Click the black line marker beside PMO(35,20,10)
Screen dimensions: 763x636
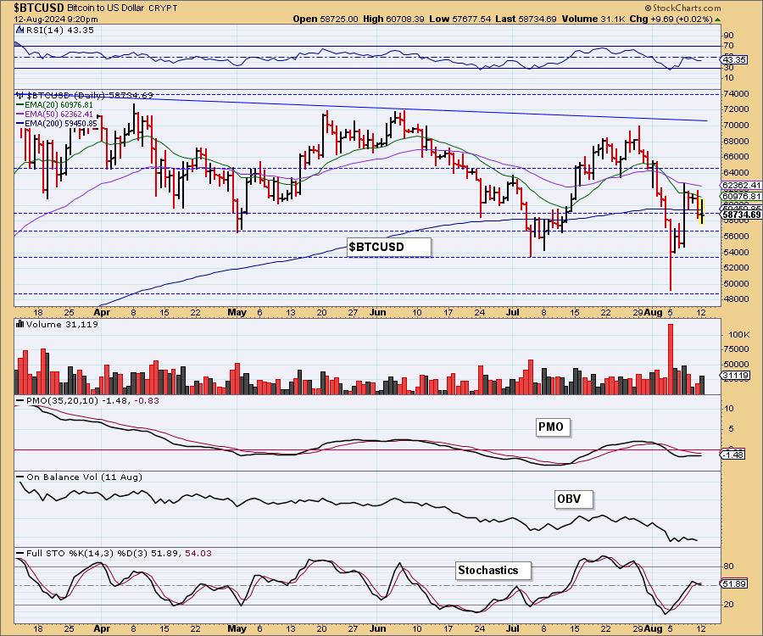(x=20, y=400)
